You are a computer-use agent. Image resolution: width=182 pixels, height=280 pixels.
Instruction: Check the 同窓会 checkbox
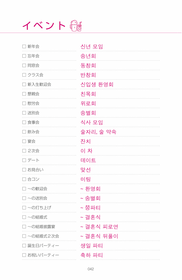pyautogui.click(x=24, y=65)
